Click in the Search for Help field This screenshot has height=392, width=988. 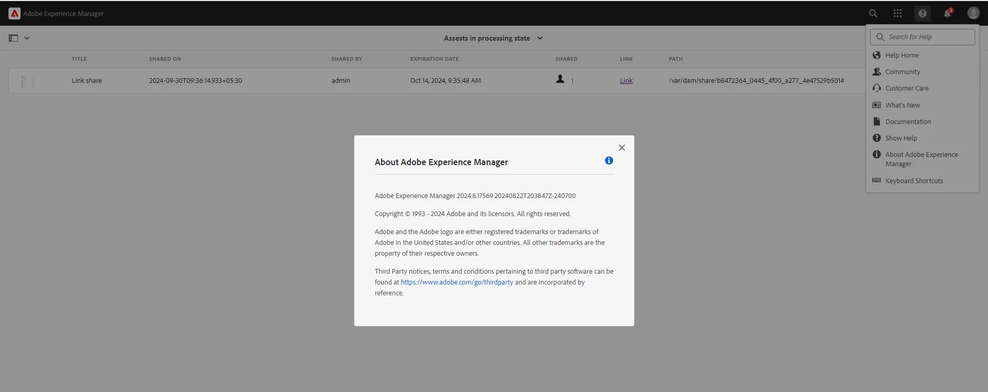(x=923, y=37)
